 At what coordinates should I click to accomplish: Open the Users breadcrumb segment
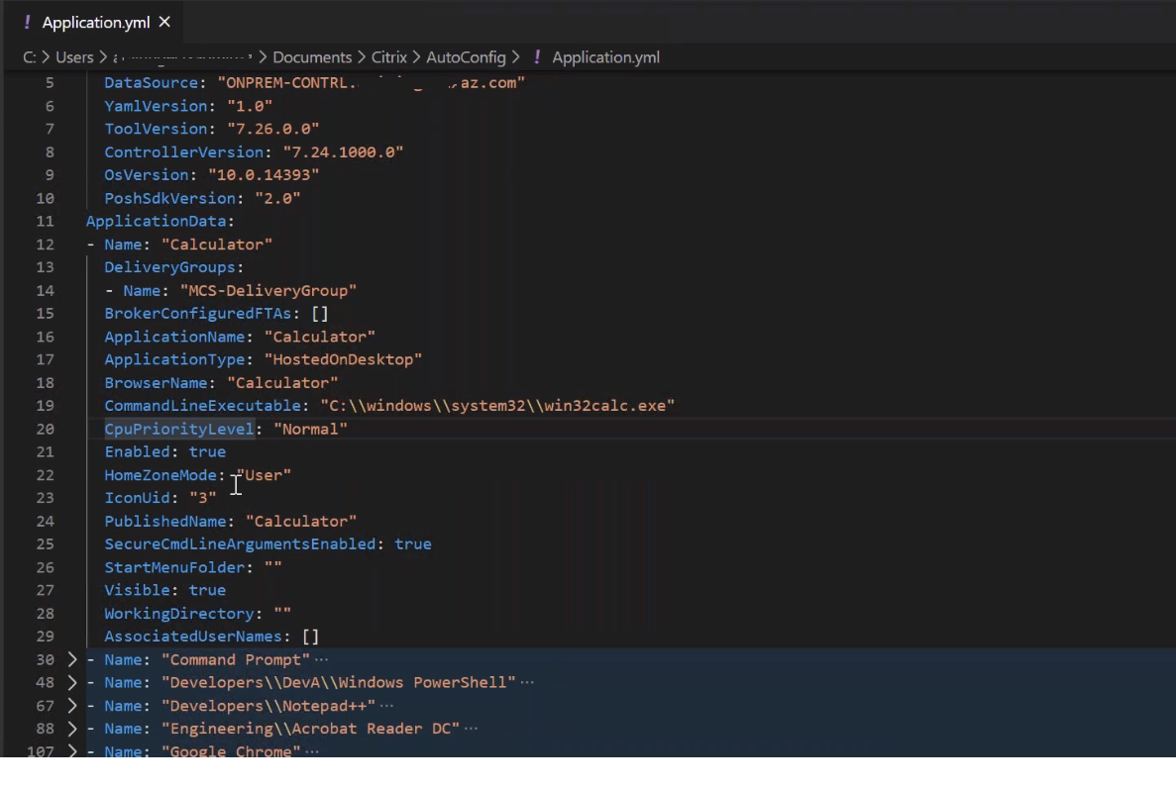73,57
